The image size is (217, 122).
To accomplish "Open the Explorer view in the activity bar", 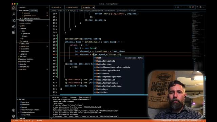I will pos(14,8).
